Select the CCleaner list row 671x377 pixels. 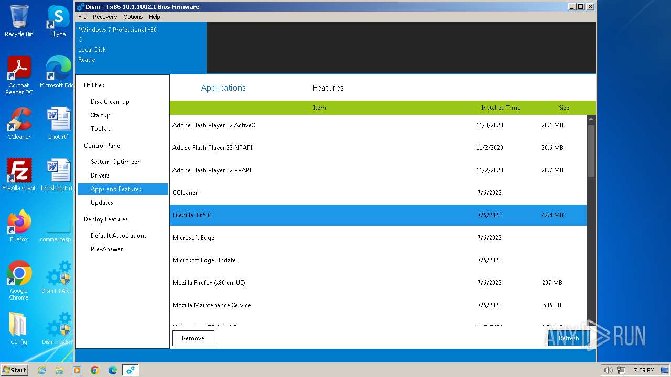[378, 193]
